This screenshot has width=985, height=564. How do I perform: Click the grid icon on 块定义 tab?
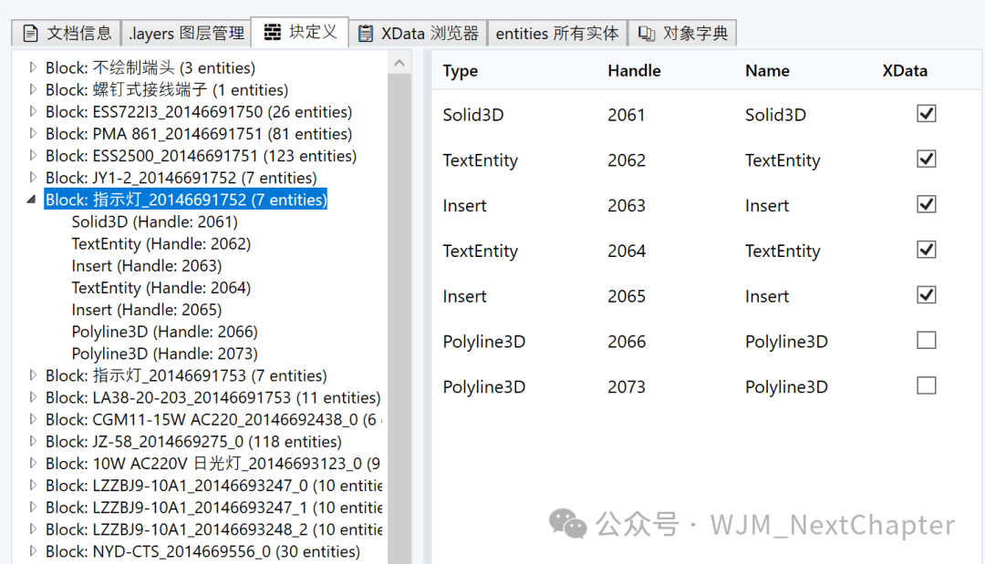point(273,32)
